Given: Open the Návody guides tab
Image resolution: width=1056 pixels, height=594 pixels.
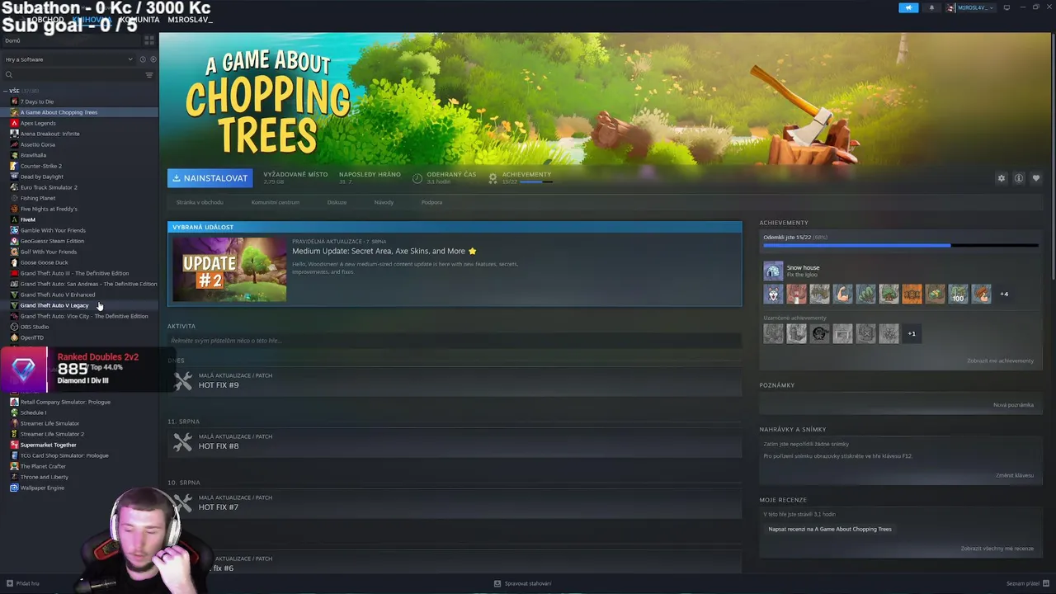Looking at the screenshot, I should pyautogui.click(x=384, y=202).
